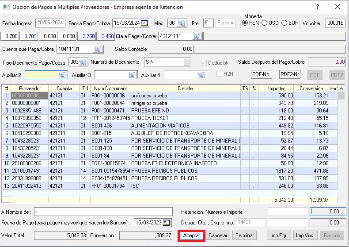Select the EUR currency option
This screenshot has height=247, width=349.
pyautogui.click(x=285, y=23)
